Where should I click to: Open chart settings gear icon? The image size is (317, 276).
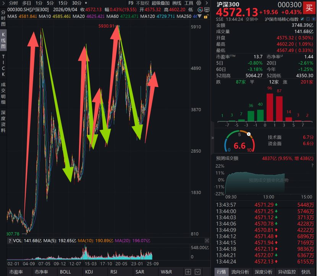coord(199,3)
